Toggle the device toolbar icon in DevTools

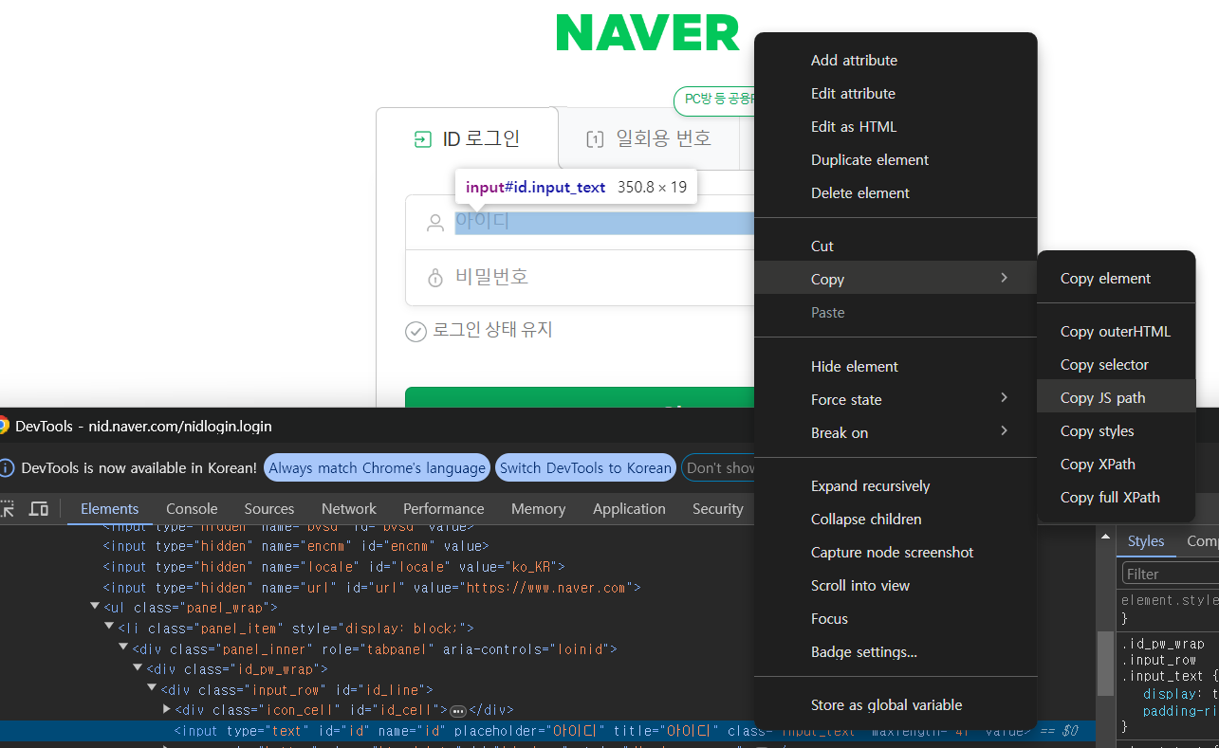coord(39,509)
